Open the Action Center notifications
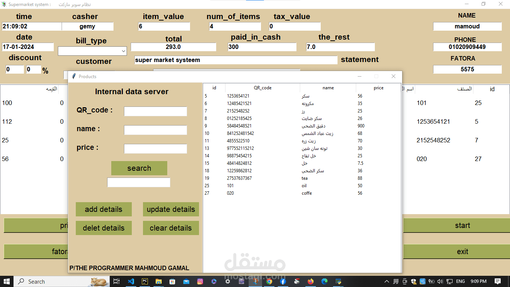 pyautogui.click(x=498, y=281)
